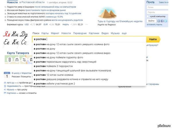The image size is (172, 129).
Task: Click the Войти login button
Action: [x=151, y=21]
